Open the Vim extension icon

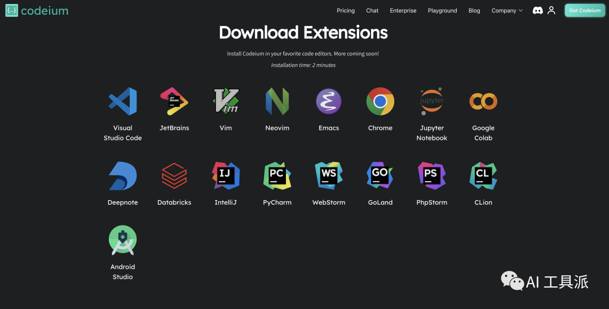click(226, 101)
